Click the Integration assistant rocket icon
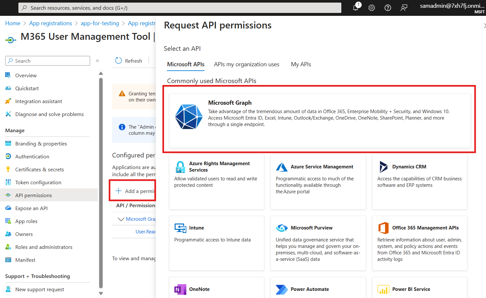This screenshot has height=298, width=486. coord(8,101)
